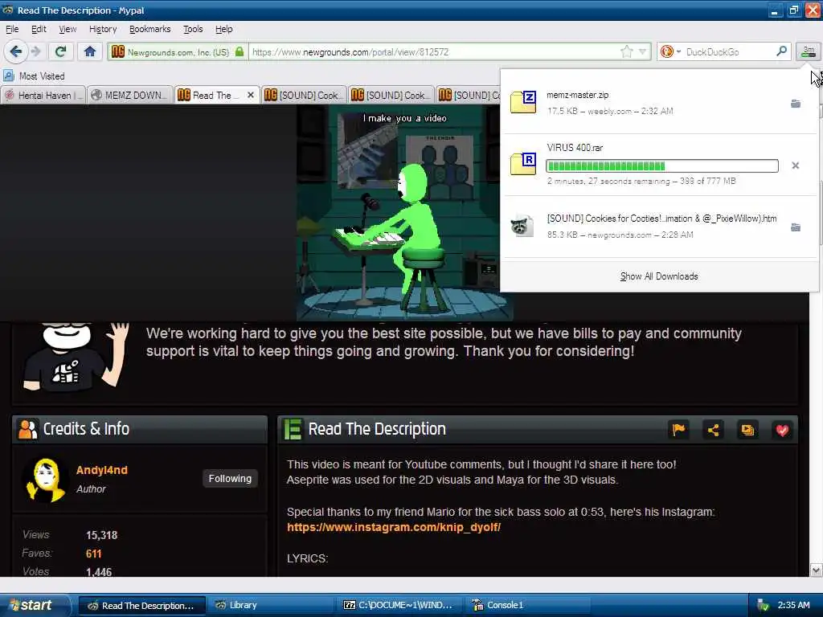The image size is (823, 617).
Task: Open the History menu
Action: [x=103, y=29]
